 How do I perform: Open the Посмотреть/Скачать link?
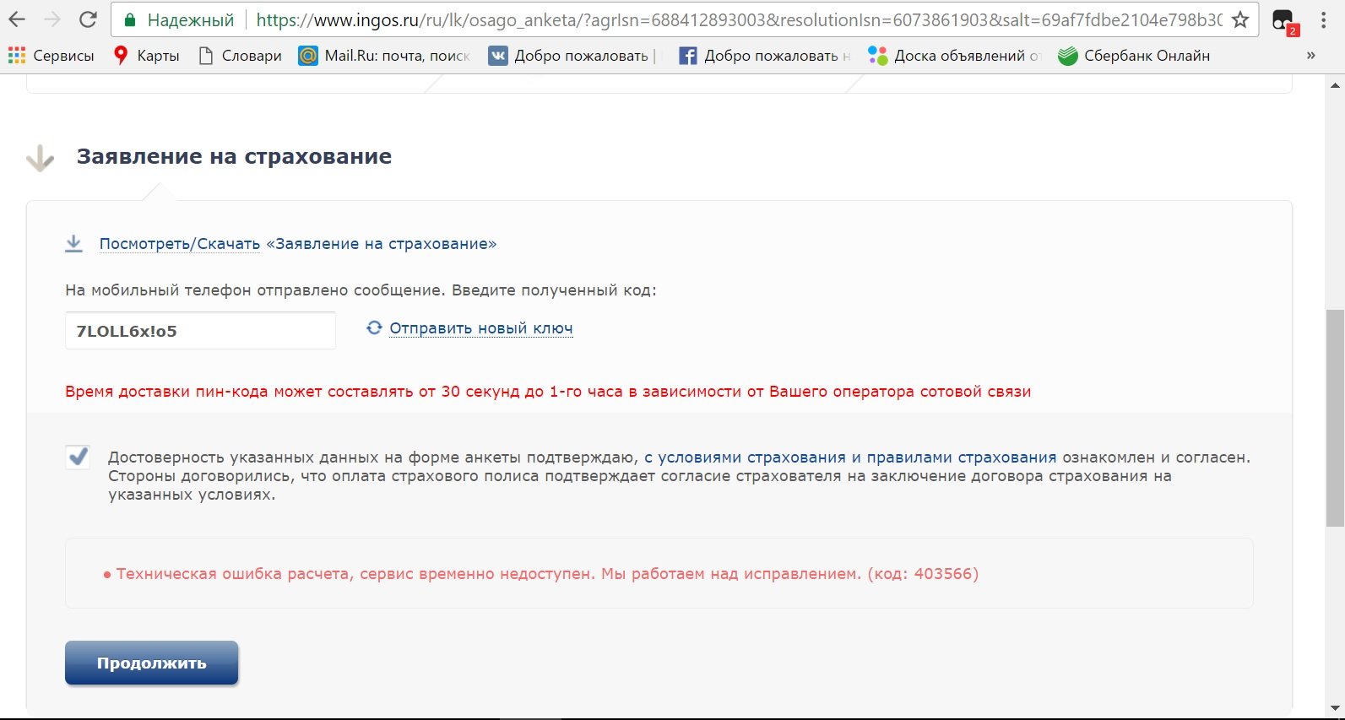[x=180, y=244]
